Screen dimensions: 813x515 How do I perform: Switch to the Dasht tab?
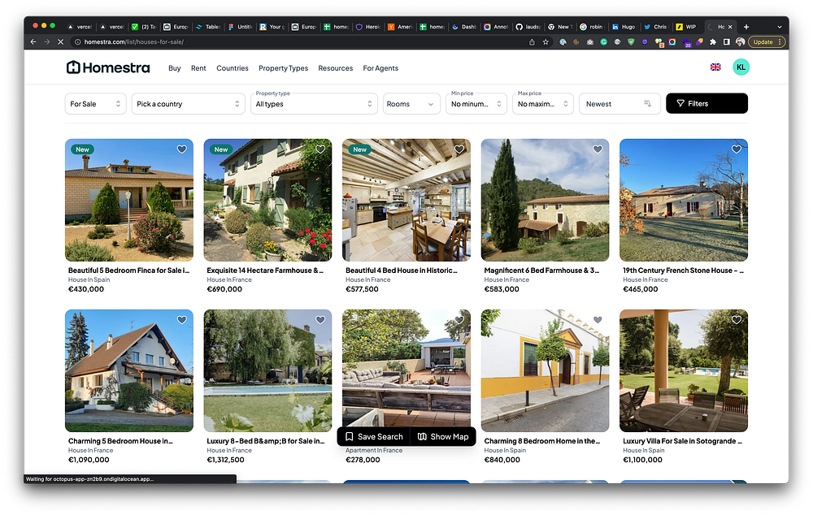464,27
